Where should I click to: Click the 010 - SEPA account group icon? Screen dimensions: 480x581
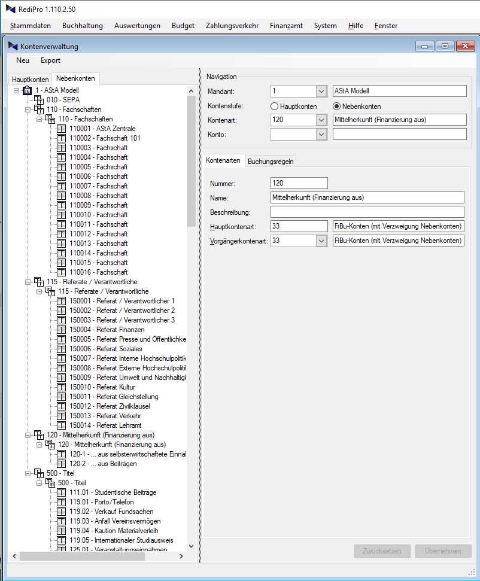click(x=39, y=100)
